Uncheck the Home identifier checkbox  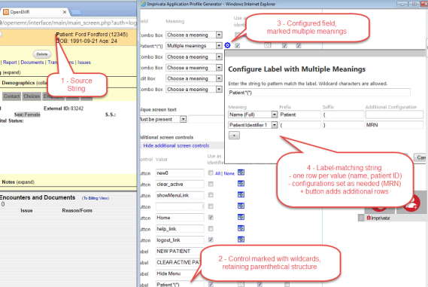(211, 218)
